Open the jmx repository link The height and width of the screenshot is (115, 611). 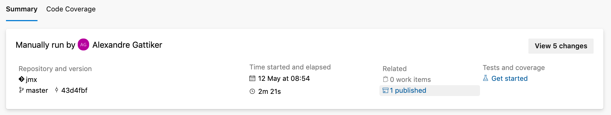click(31, 79)
